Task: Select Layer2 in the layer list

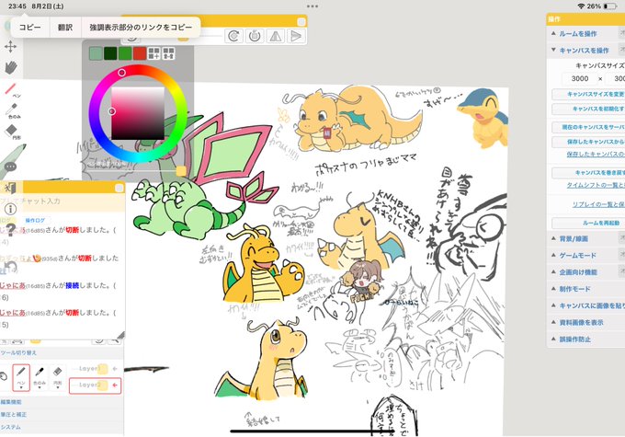Action: pos(95,385)
